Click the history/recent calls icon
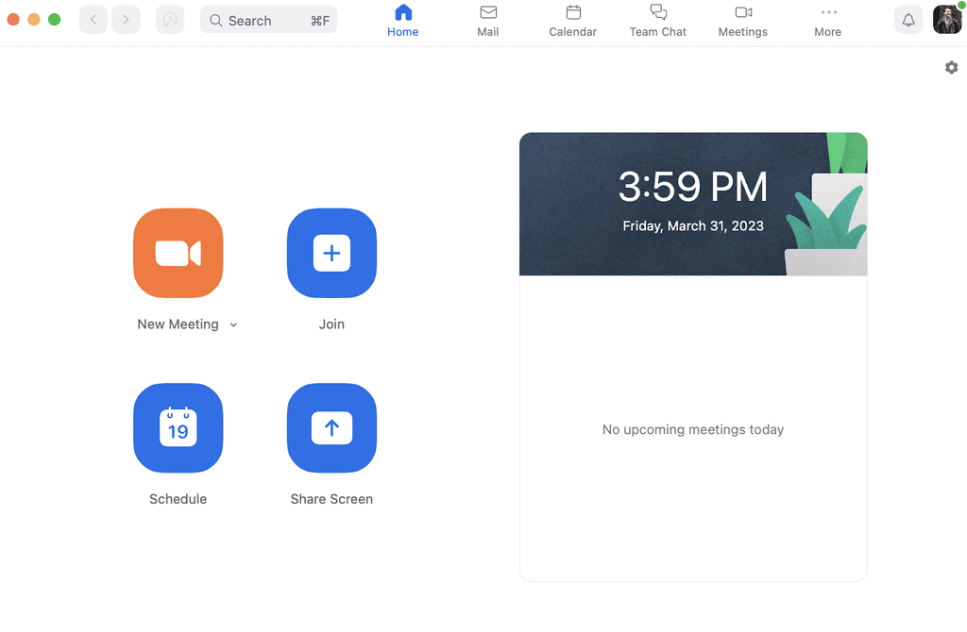This screenshot has width=967, height=632. click(x=169, y=19)
